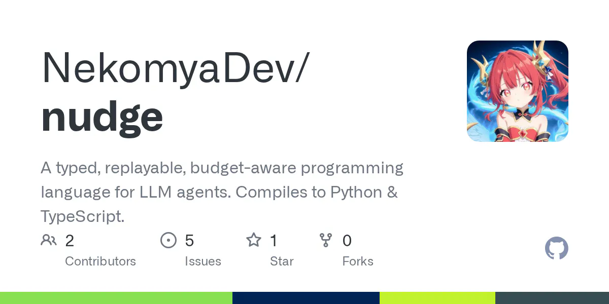This screenshot has height=304, width=609.
Task: Click the Issues circle icon
Action: (x=168, y=240)
